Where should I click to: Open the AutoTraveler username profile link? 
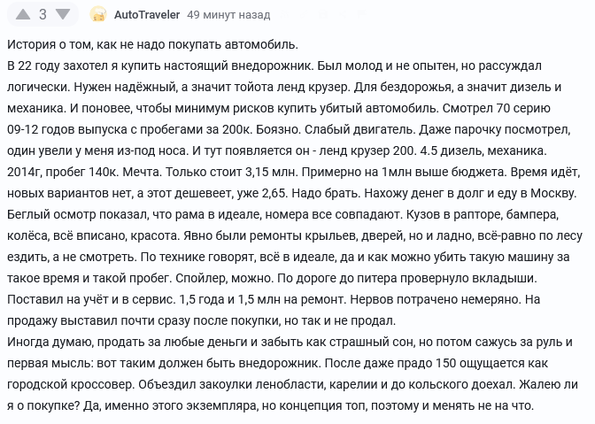(x=146, y=15)
